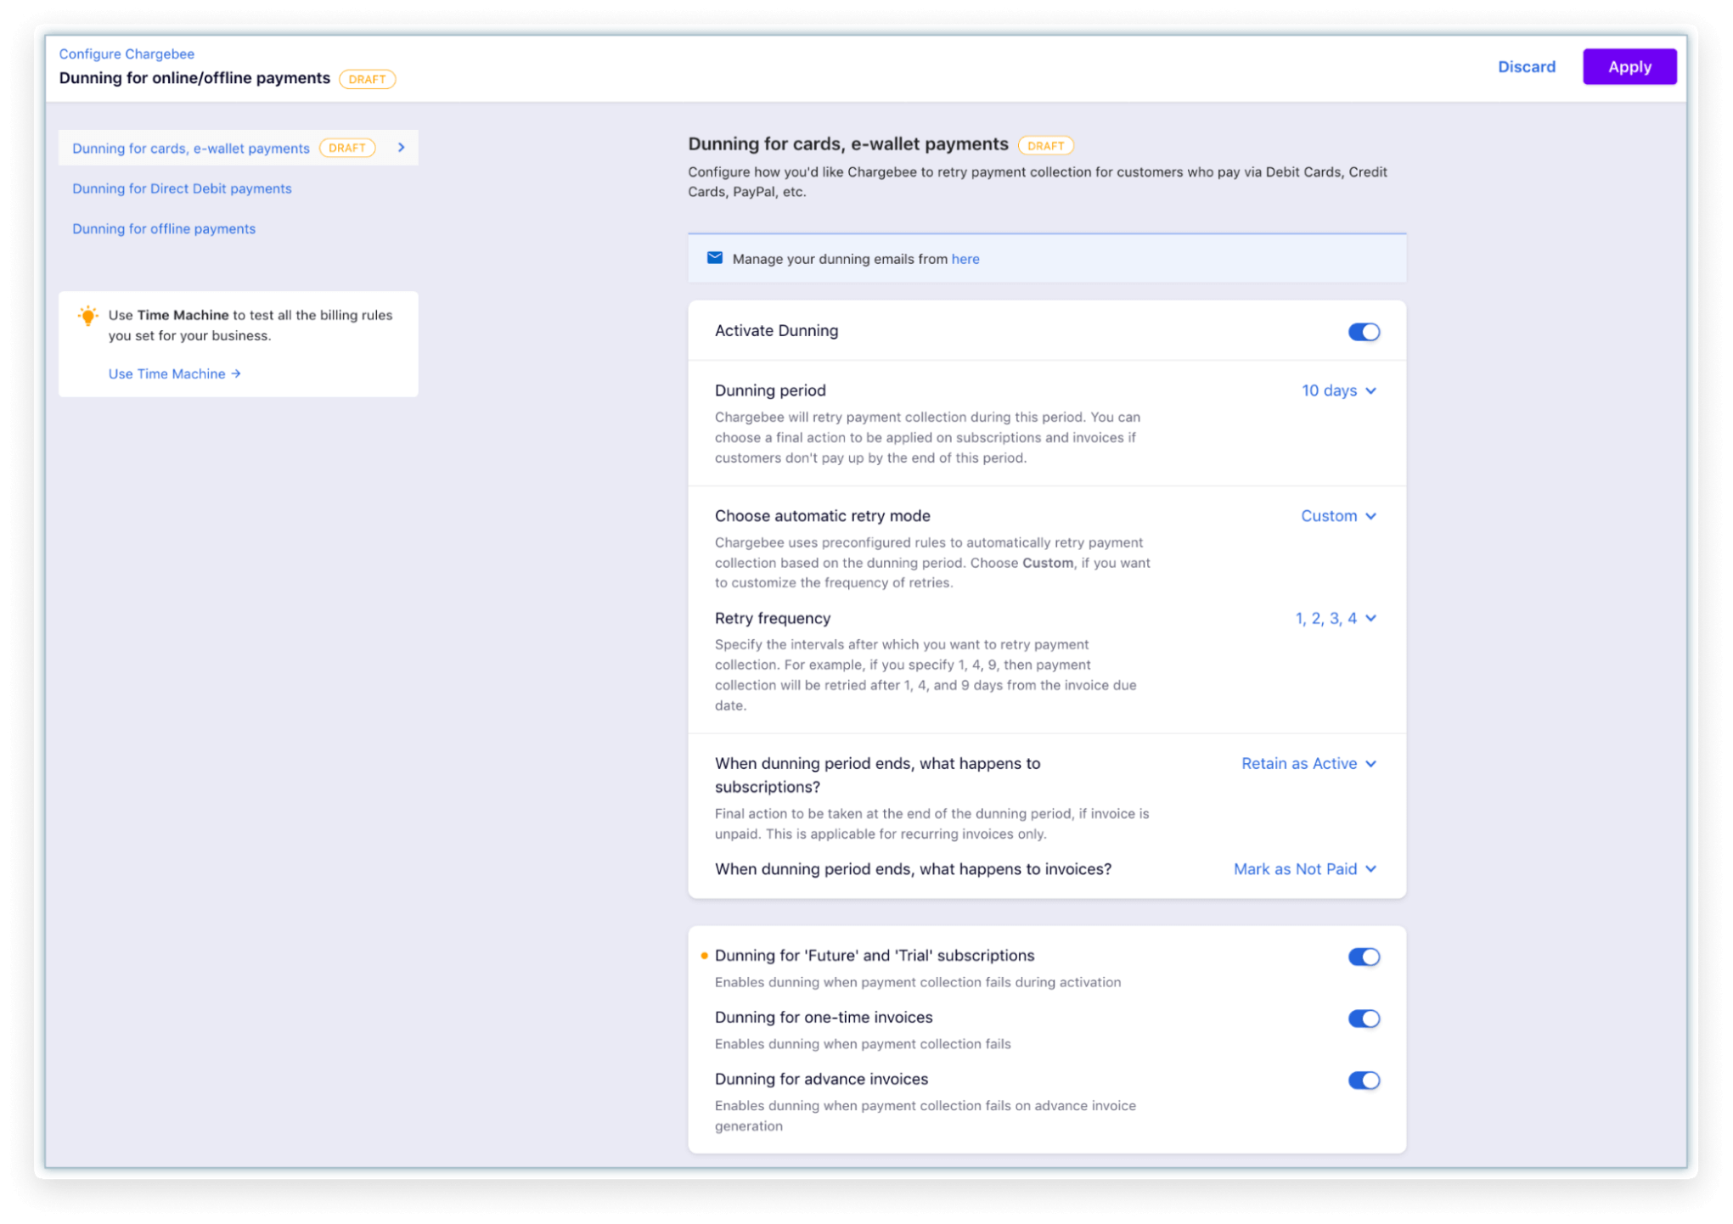Click orange dot beside 'Future' and 'Trial' label

coord(703,956)
